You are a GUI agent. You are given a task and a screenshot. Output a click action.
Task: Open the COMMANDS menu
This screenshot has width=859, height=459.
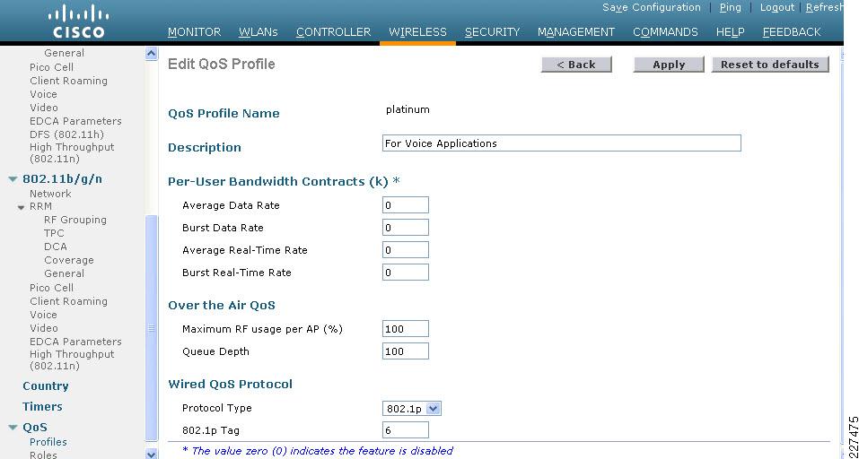[x=665, y=32]
